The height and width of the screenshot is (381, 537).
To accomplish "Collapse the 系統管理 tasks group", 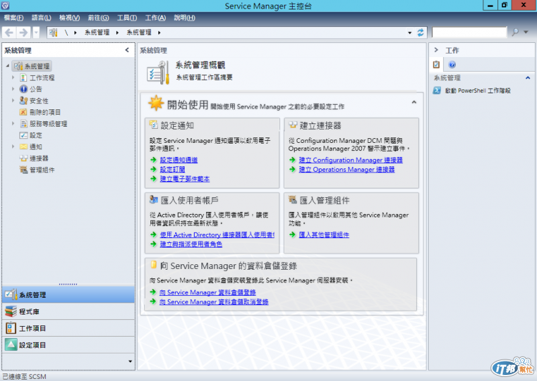I will pyautogui.click(x=528, y=78).
